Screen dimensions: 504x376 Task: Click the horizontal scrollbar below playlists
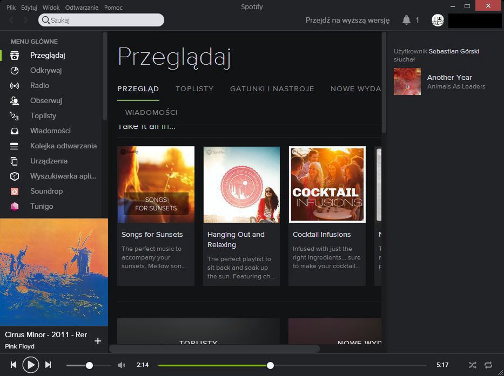pyautogui.click(x=214, y=348)
